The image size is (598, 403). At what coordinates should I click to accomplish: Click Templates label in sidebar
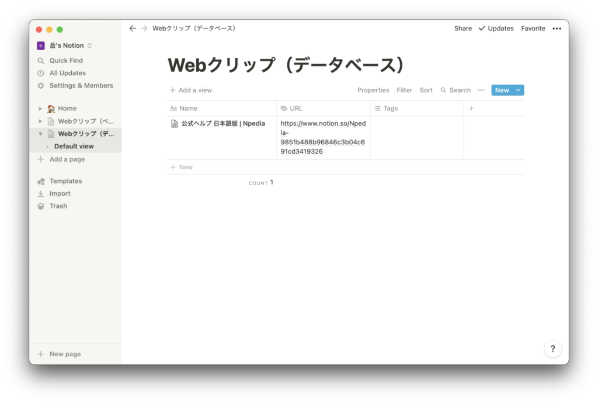[65, 181]
